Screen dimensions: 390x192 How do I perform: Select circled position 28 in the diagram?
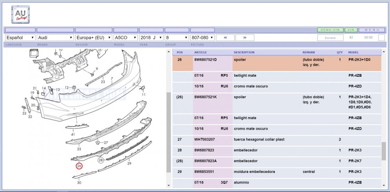pyautogui.click(x=101, y=160)
